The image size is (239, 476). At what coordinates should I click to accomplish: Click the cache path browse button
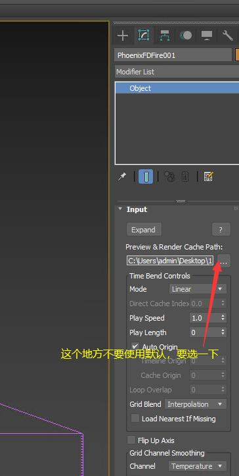click(x=224, y=261)
